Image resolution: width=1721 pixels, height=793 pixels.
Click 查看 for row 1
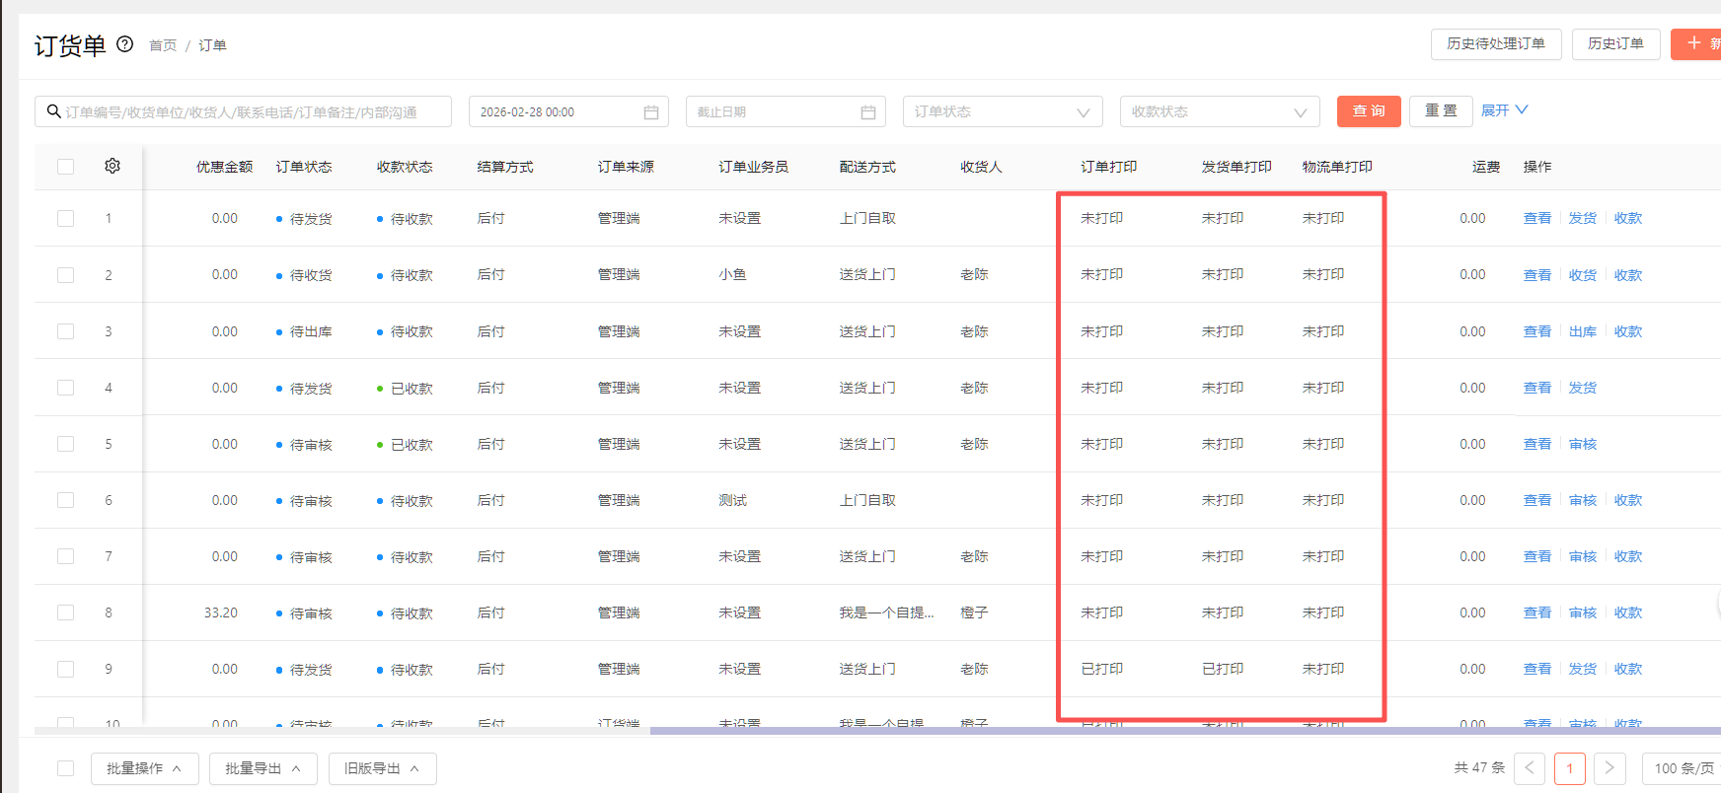1537,218
